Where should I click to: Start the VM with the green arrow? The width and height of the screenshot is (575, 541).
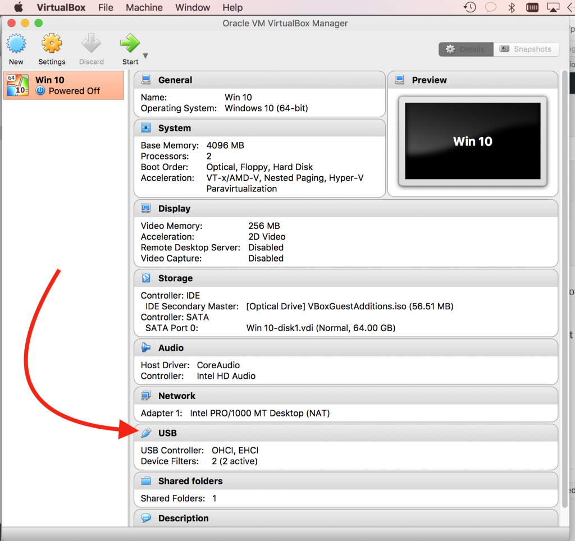pos(130,43)
